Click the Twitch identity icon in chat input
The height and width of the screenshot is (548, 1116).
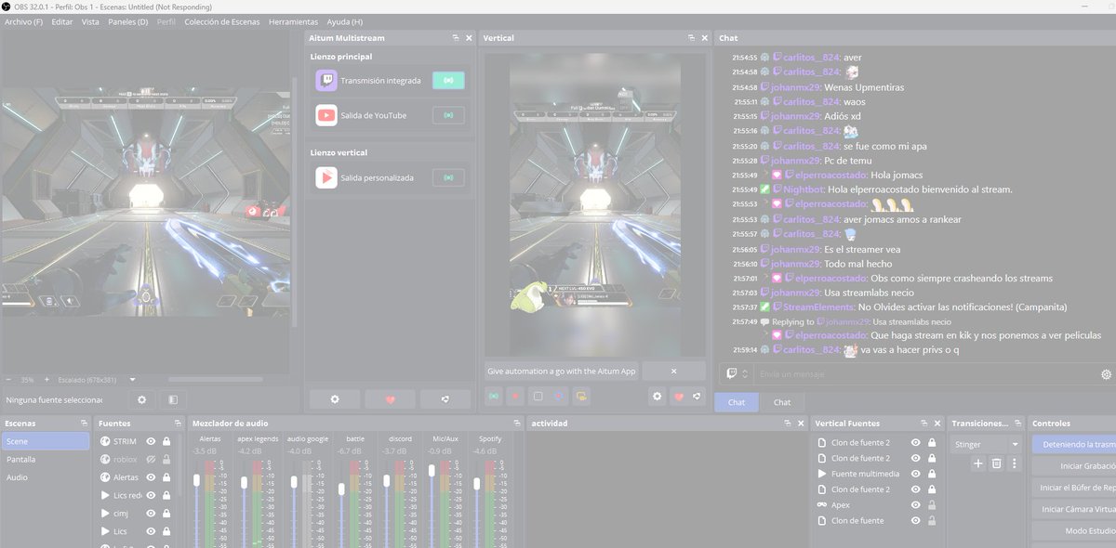pos(733,373)
